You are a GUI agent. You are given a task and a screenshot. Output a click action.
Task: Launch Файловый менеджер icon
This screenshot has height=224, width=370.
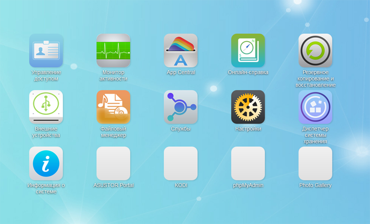point(113,107)
